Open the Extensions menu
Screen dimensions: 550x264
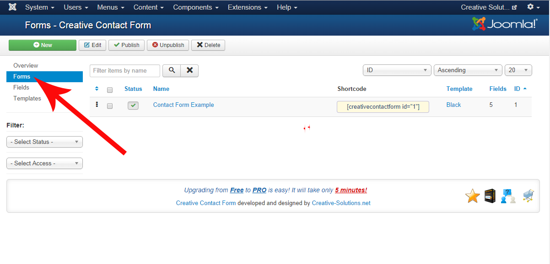(x=248, y=7)
